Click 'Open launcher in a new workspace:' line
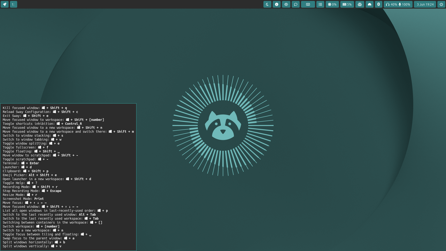The height and width of the screenshot is (251, 446). tap(47, 179)
